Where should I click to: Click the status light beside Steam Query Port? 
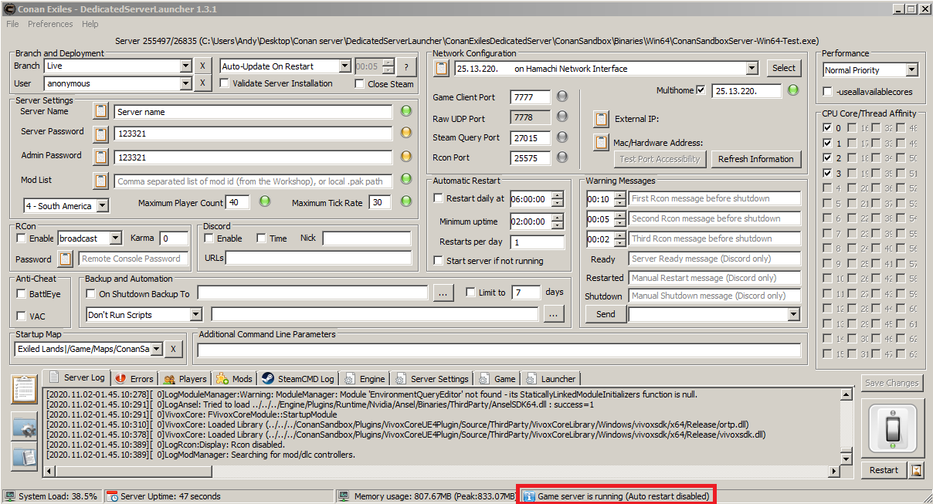pos(562,137)
